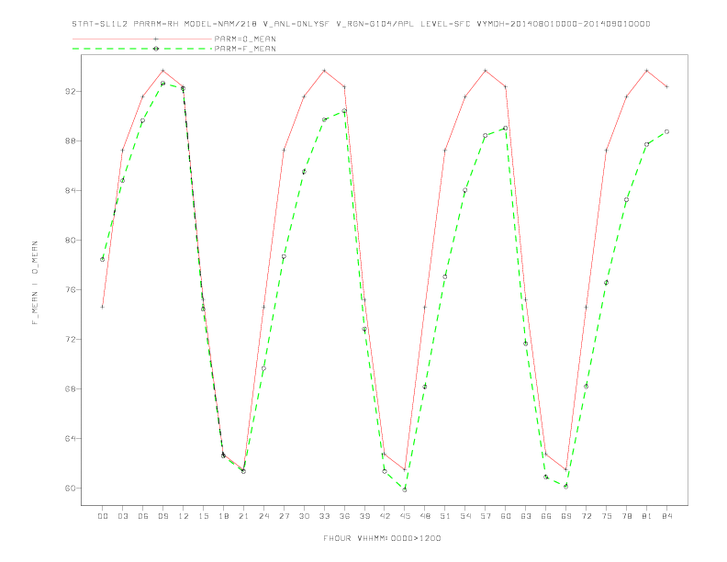Click forecast hour label 69 on x-axis
Viewport: 727px width, 562px height.
pyautogui.click(x=566, y=516)
